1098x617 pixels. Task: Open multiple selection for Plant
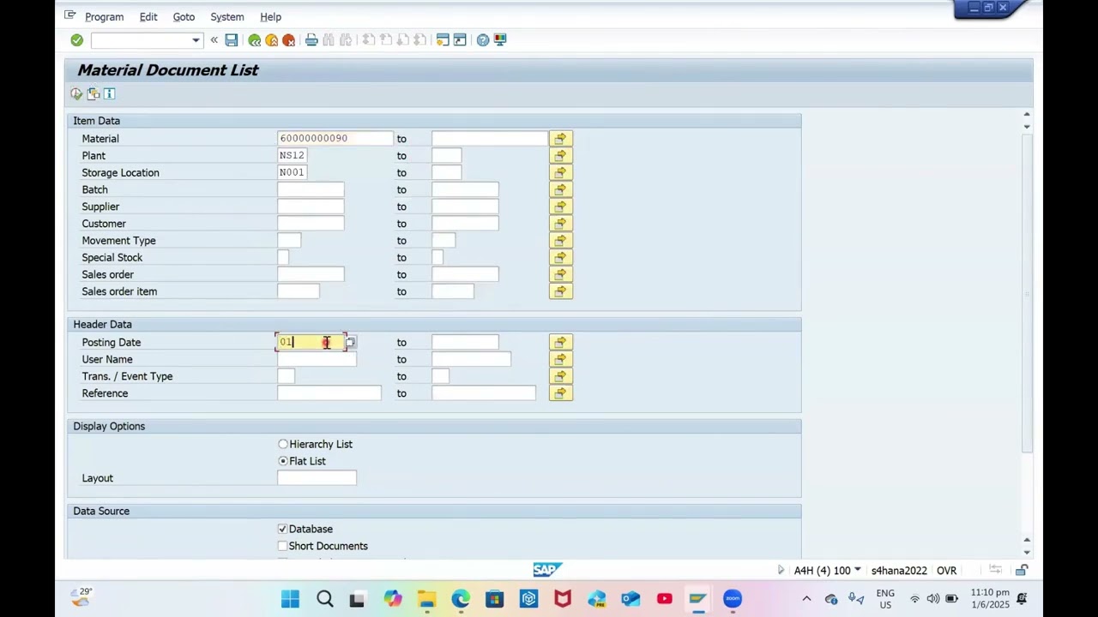560,155
